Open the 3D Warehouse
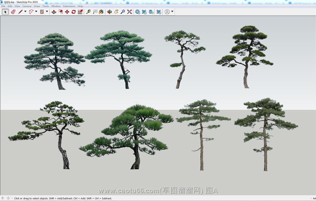 138,12
